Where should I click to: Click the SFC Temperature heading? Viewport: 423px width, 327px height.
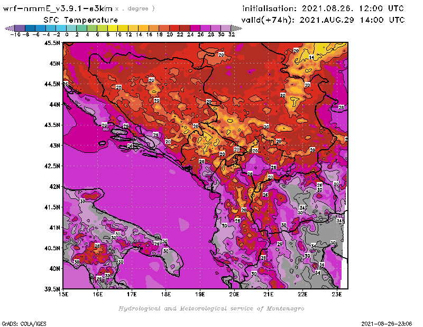click(81, 20)
